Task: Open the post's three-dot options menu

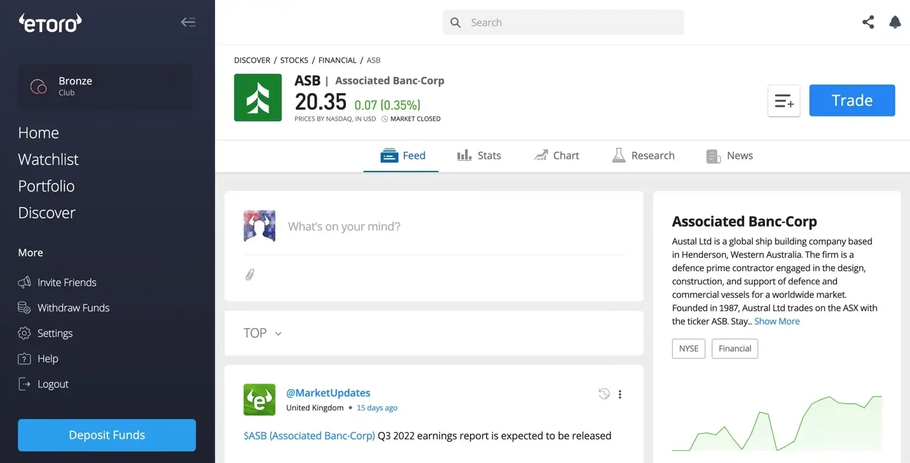Action: click(x=620, y=394)
